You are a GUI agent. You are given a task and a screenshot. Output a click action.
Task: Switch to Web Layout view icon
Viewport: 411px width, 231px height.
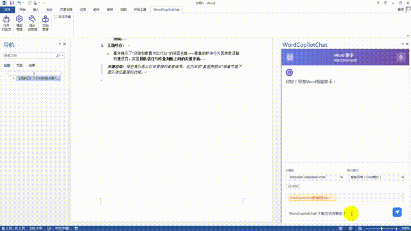tap(360, 228)
